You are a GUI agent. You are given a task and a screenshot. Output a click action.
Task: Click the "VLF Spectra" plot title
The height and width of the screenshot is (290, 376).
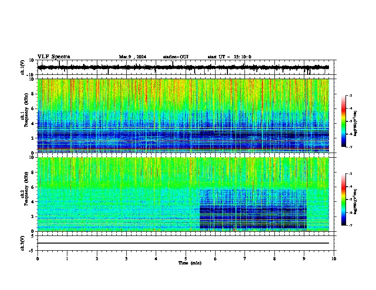pos(54,57)
